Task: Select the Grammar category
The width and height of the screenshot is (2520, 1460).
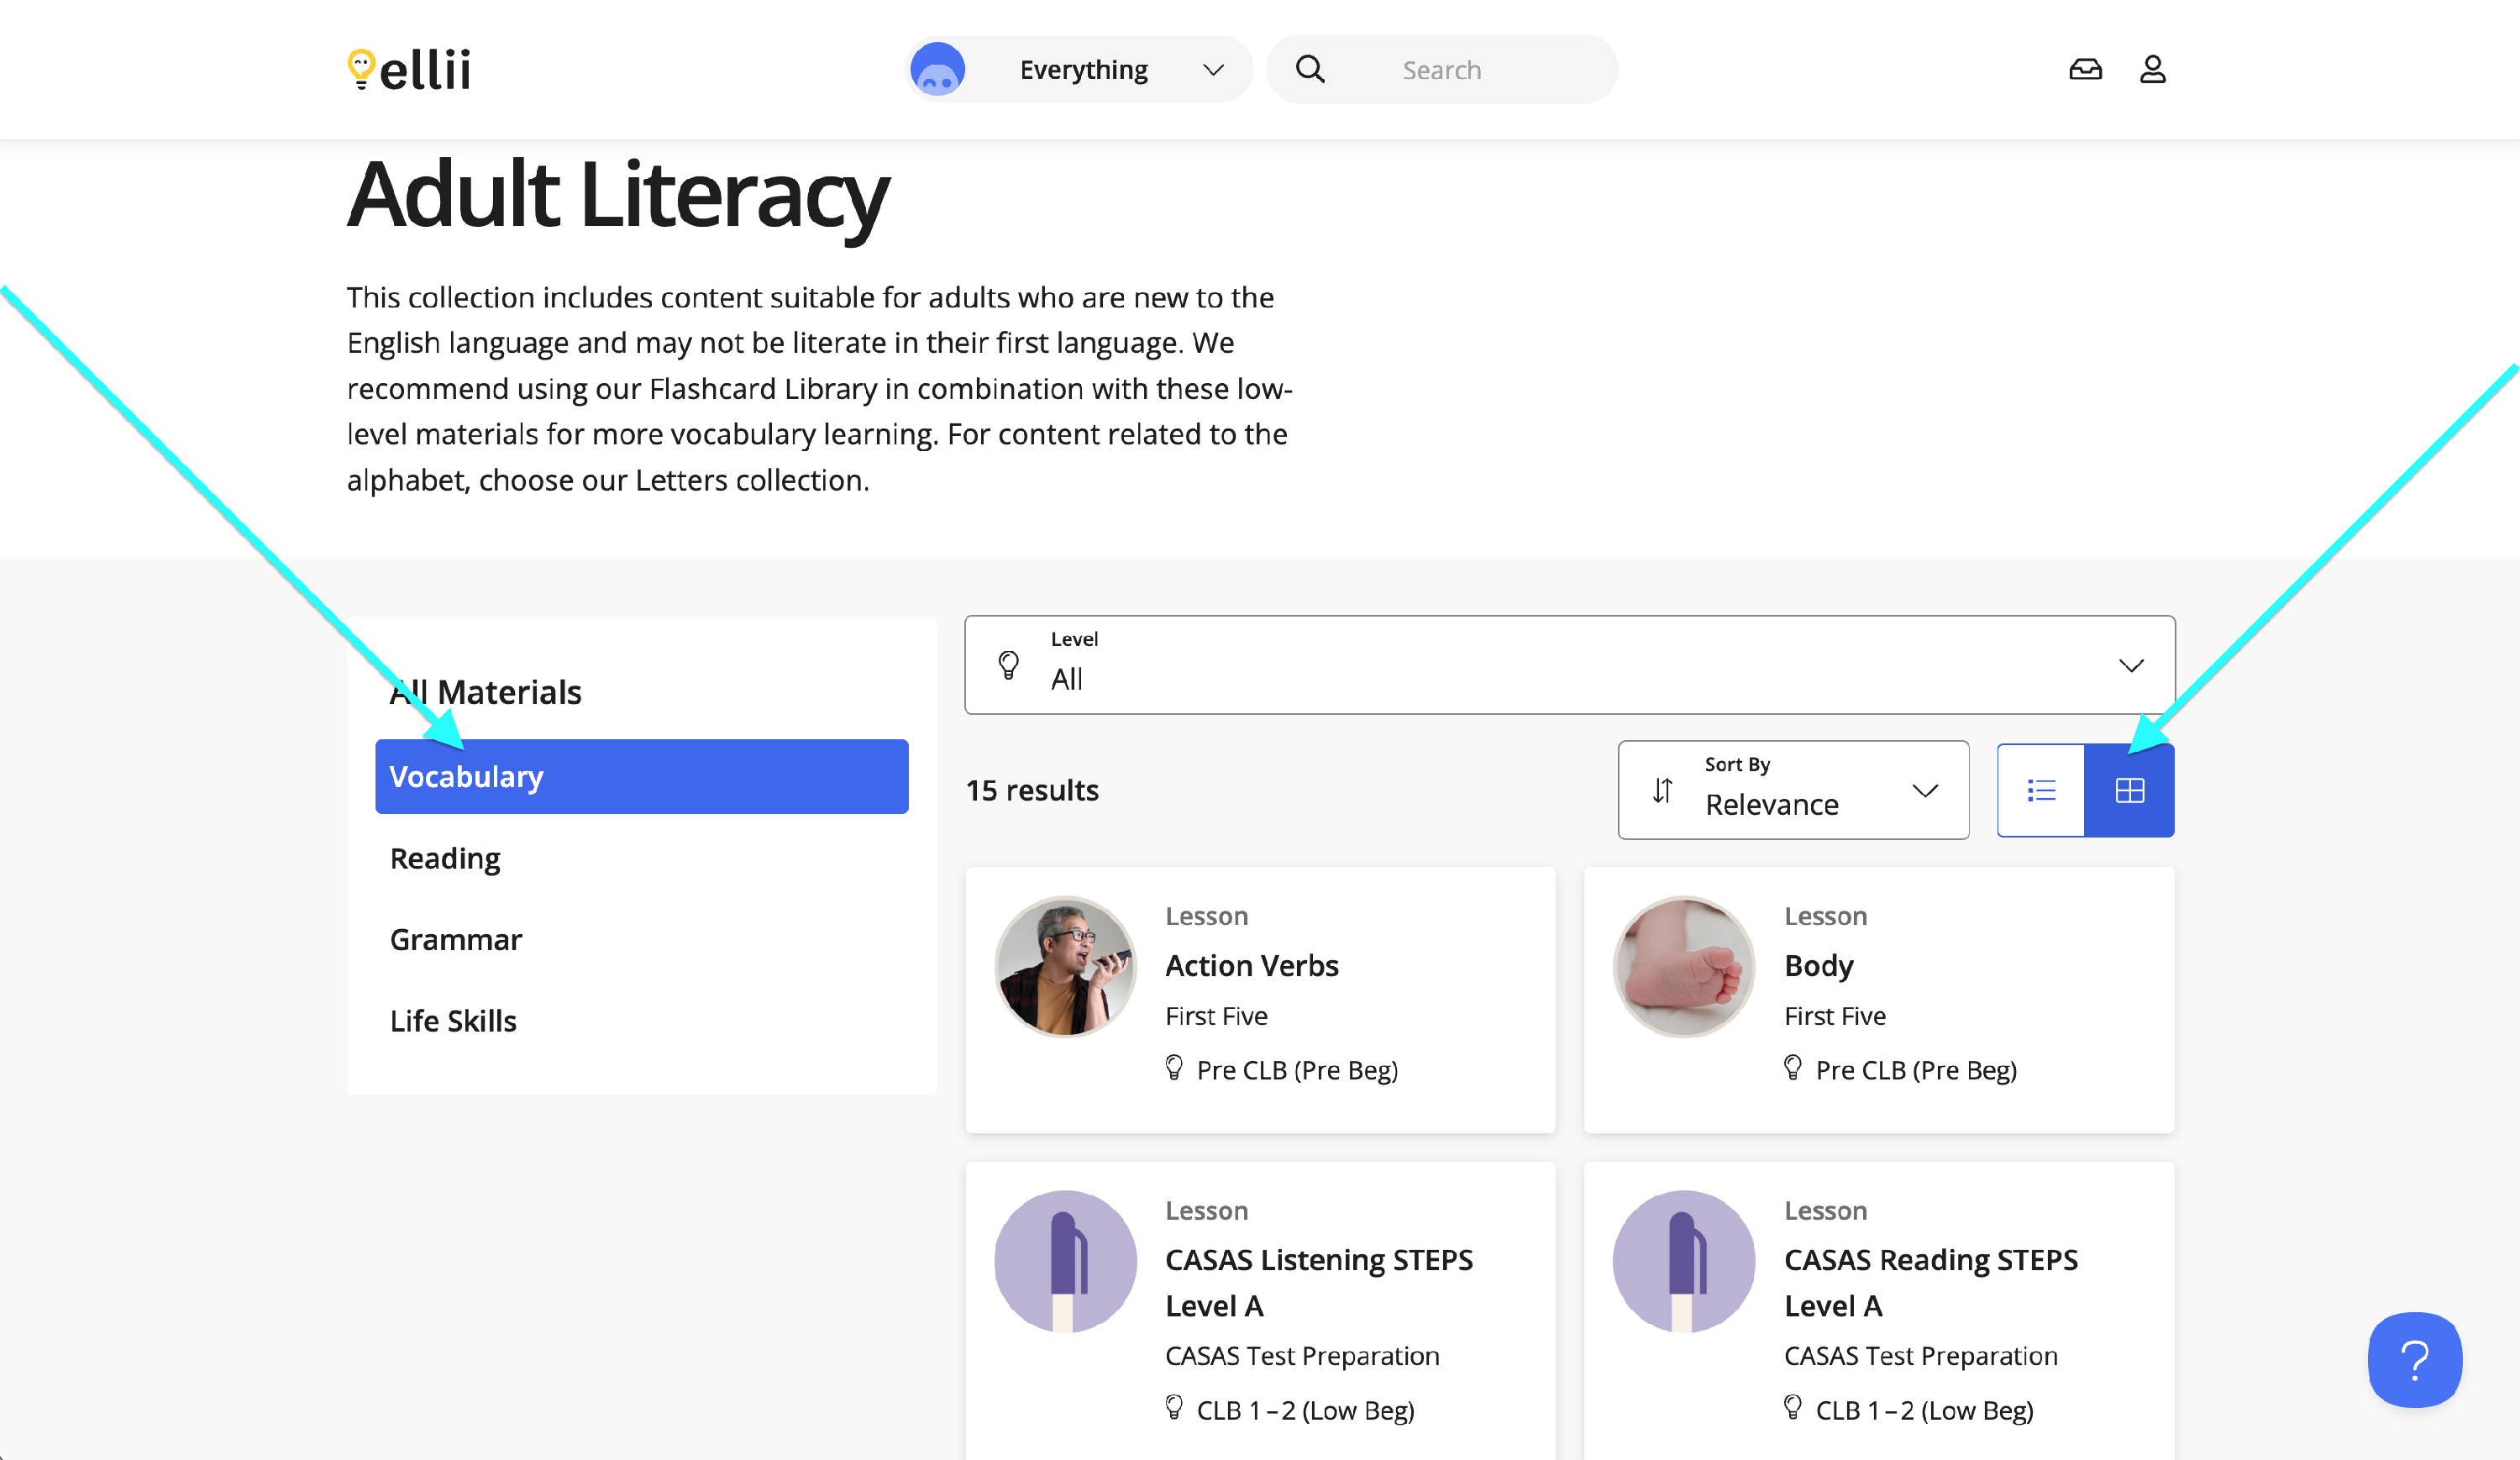Action: tap(456, 940)
